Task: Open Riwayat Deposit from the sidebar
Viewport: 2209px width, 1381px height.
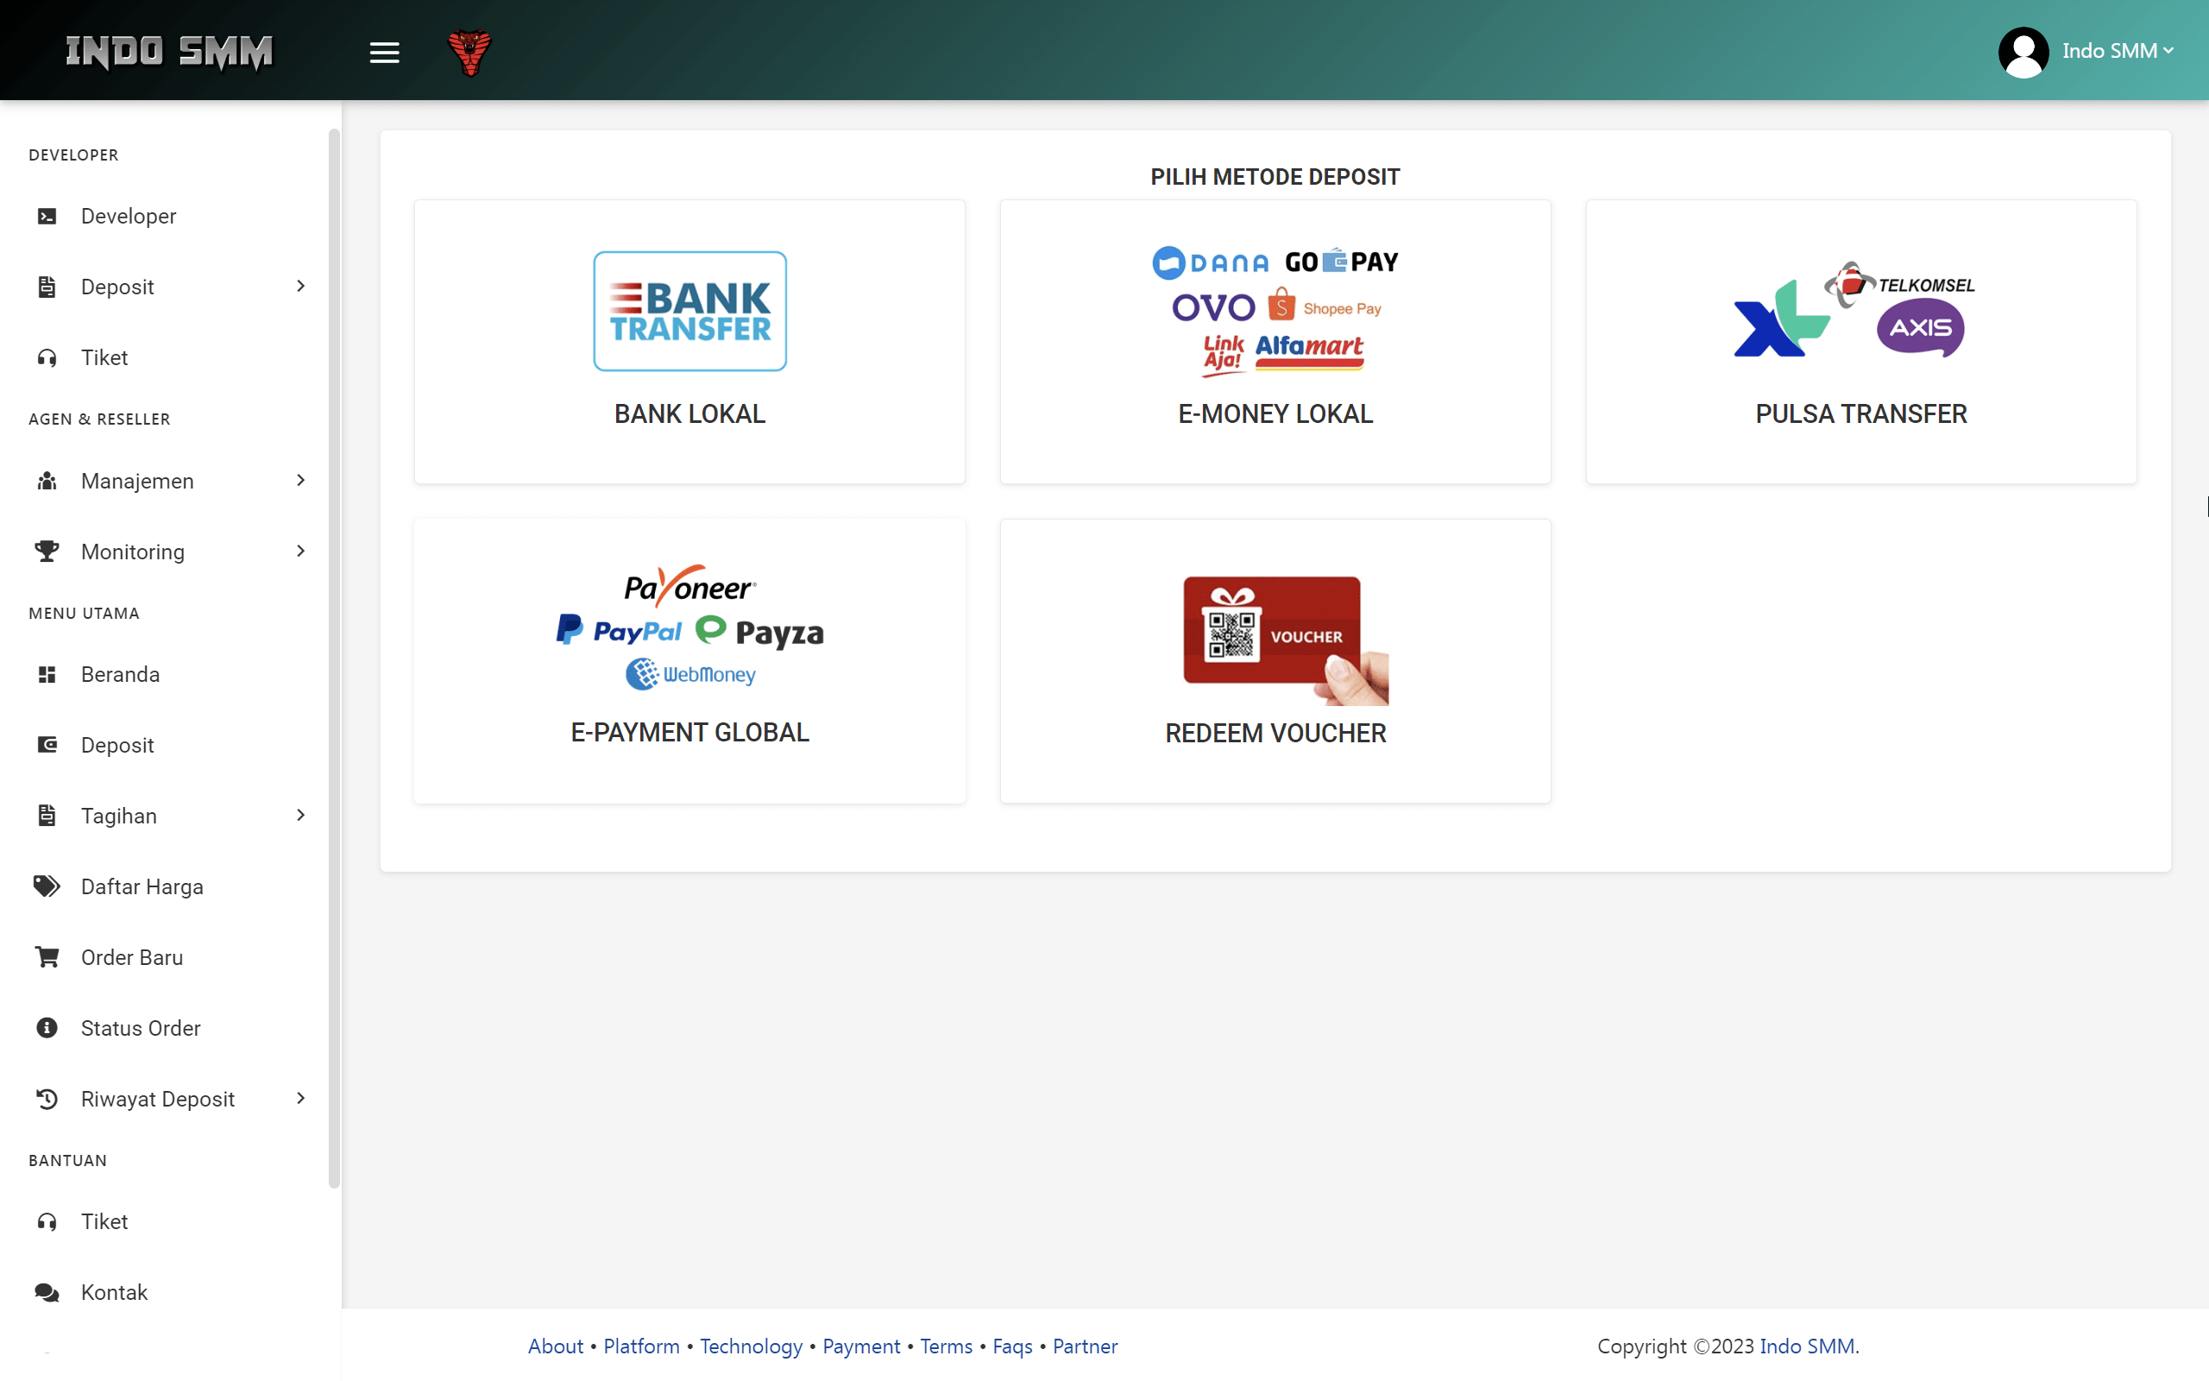Action: click(157, 1099)
